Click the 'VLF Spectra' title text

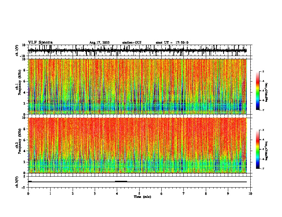[x=40, y=43]
